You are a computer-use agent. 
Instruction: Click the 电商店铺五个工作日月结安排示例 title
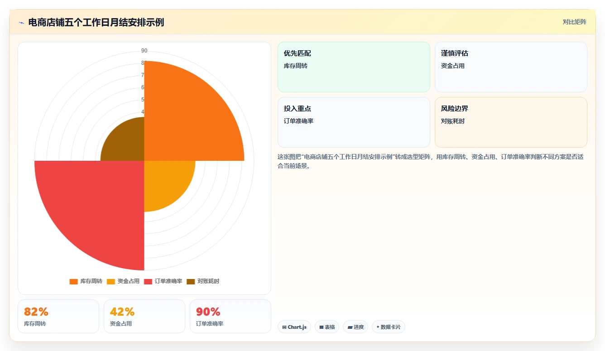coord(96,22)
